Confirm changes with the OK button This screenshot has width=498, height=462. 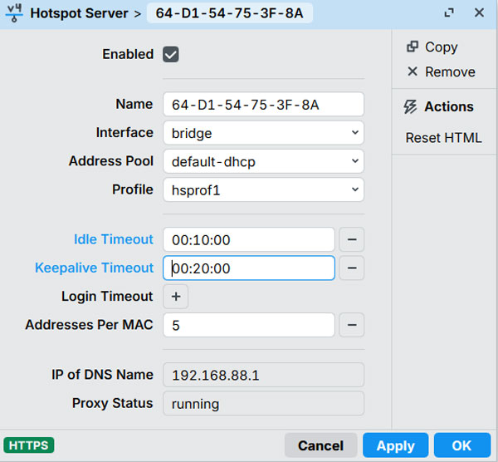pos(462,445)
